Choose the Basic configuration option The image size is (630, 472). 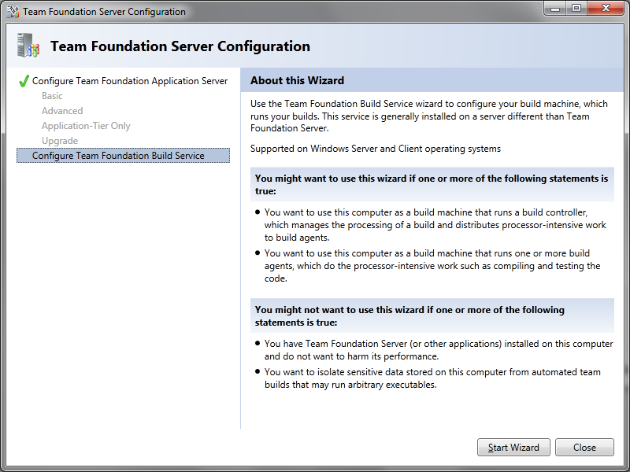coord(52,96)
